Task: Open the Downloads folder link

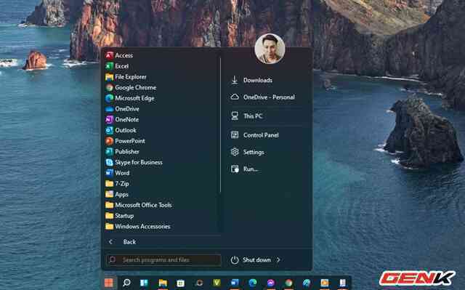Action: click(x=251, y=80)
